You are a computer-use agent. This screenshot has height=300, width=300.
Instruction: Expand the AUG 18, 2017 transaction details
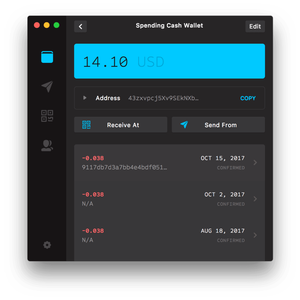pyautogui.click(x=255, y=235)
